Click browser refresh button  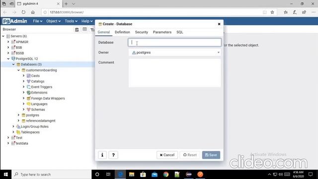23,12
